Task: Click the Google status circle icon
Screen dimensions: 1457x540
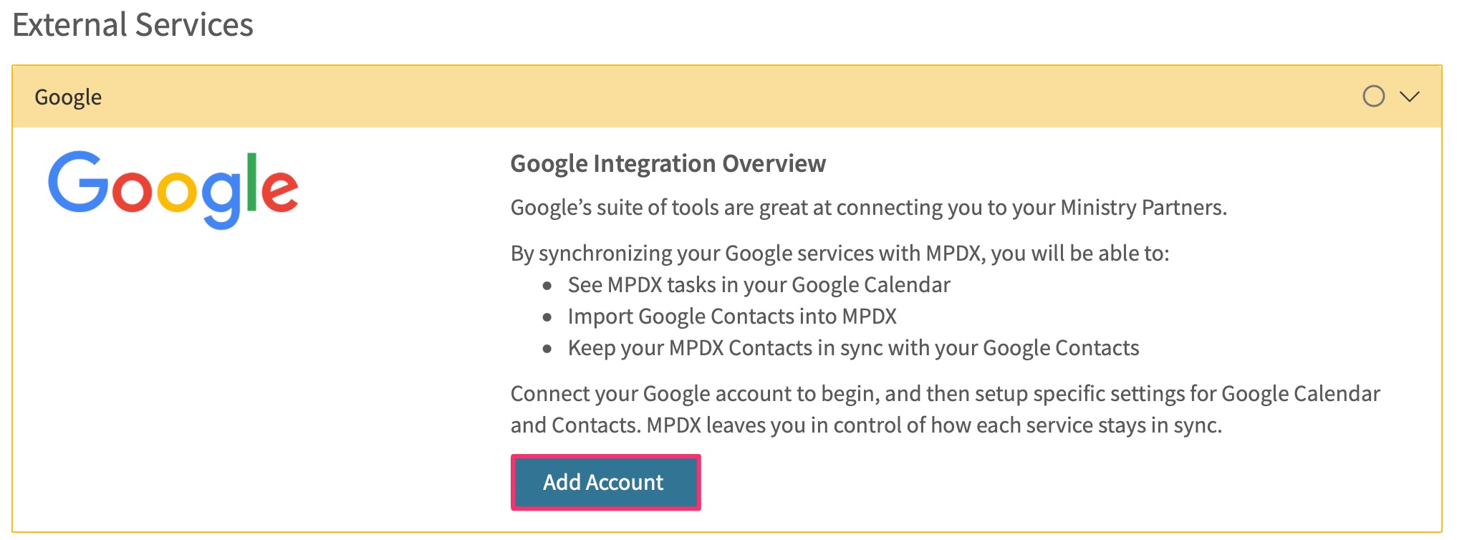Action: pos(1373,96)
